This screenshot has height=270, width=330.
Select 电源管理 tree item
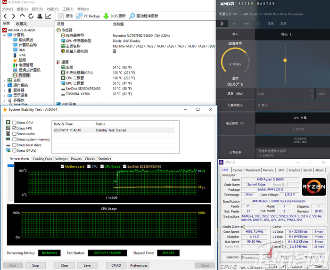[x=23, y=65]
